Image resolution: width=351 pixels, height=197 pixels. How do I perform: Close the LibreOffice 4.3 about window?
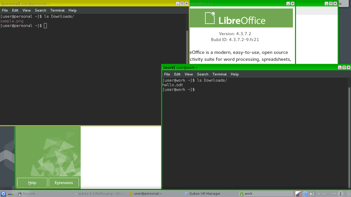tap(292, 4)
